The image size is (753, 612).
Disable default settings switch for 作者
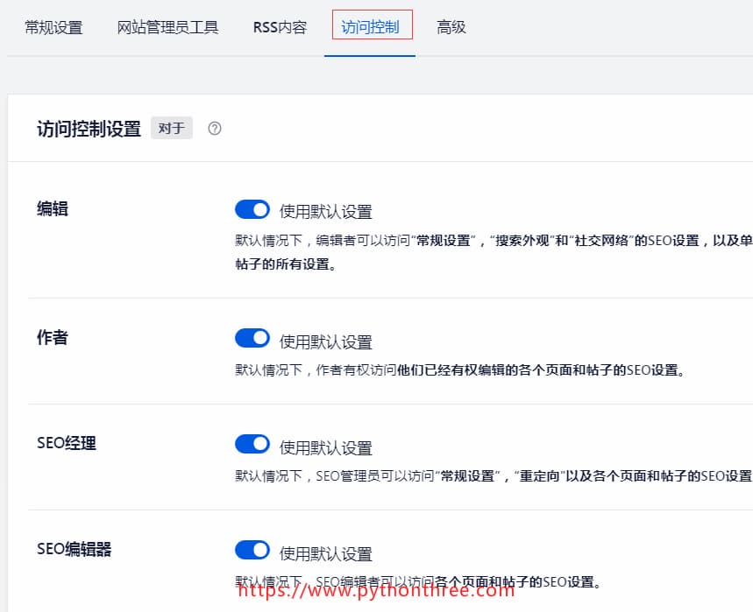(252, 339)
